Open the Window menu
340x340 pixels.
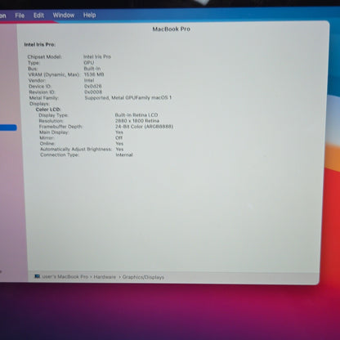pos(64,15)
